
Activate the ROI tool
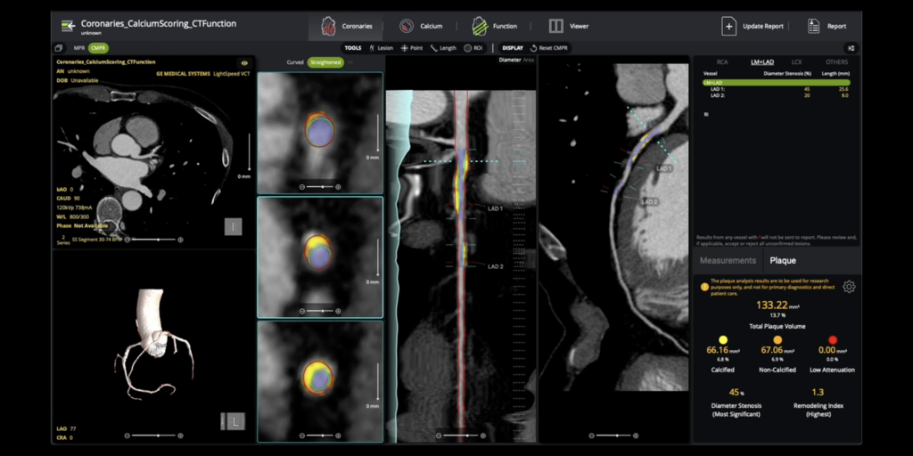[473, 48]
